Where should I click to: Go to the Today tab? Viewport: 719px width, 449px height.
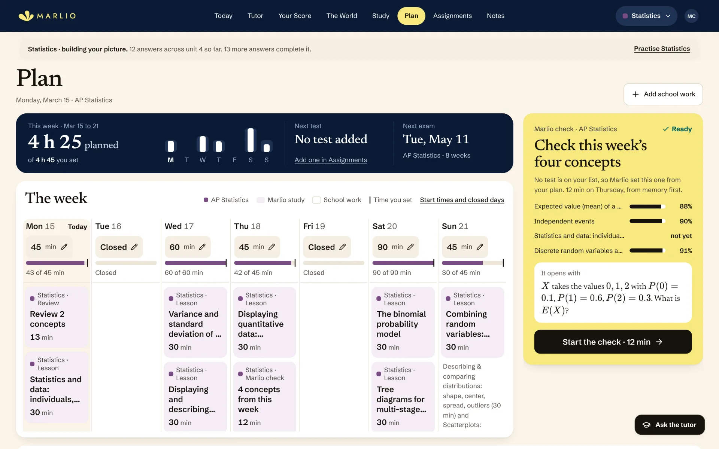[223, 16]
